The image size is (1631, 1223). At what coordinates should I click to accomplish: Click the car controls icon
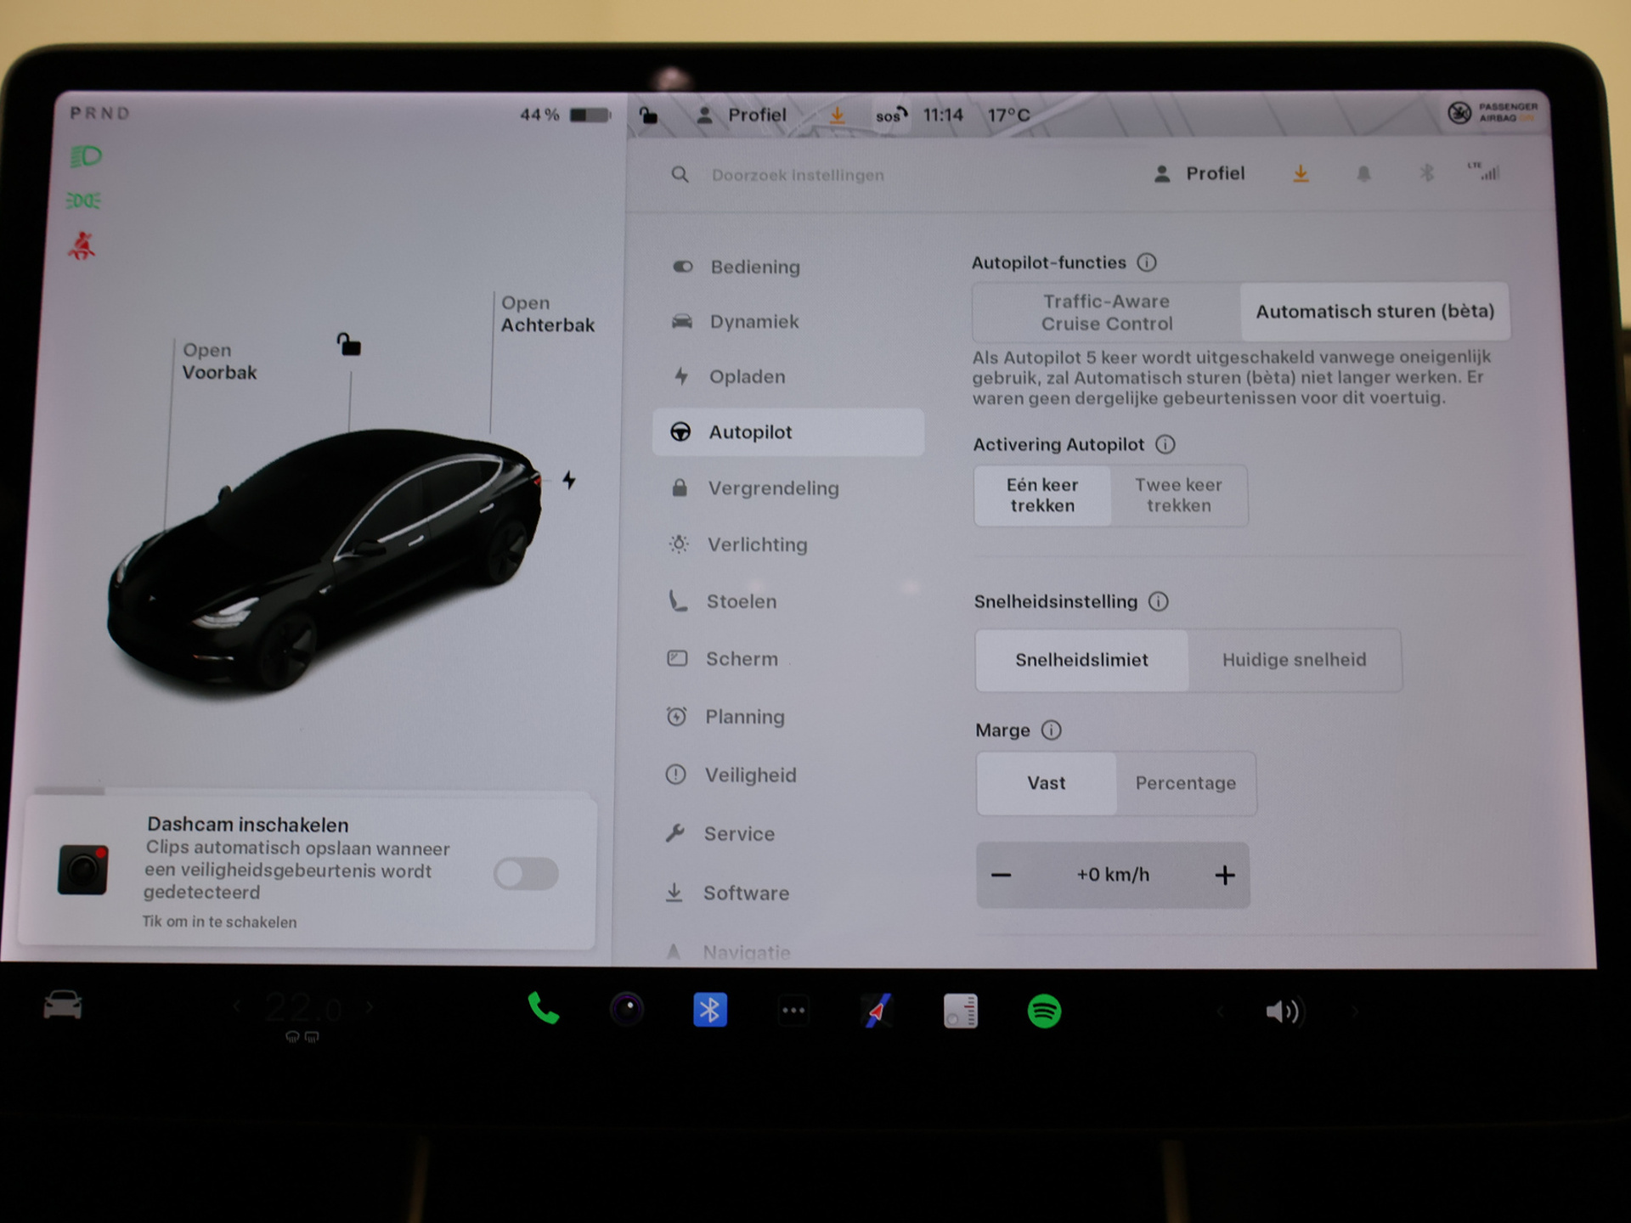[x=63, y=1006]
